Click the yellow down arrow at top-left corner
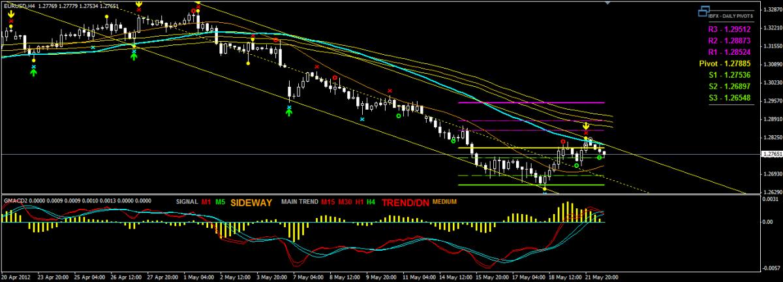The width and height of the screenshot is (783, 282). click(11, 13)
